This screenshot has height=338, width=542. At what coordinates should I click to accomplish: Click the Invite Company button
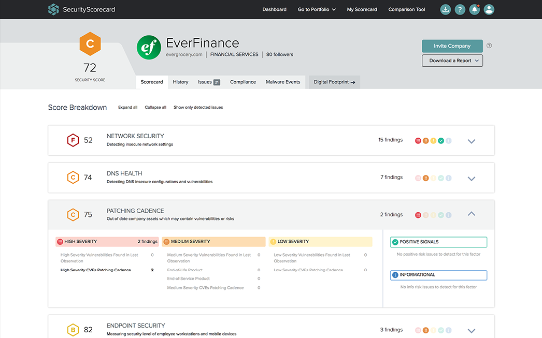[x=452, y=46]
